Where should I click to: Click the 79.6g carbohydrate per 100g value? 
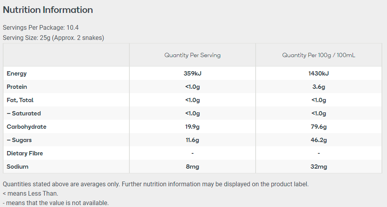pyautogui.click(x=319, y=127)
